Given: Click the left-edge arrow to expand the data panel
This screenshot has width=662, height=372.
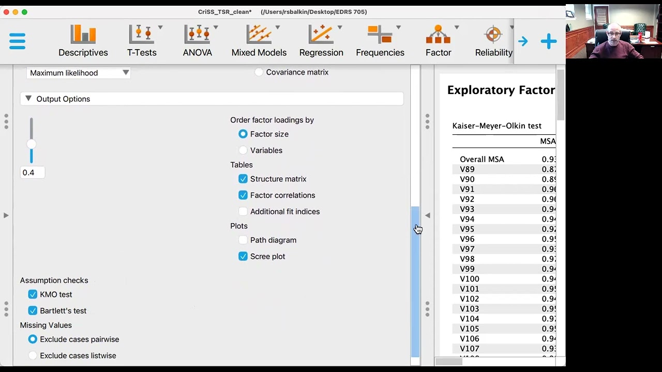Looking at the screenshot, I should (x=6, y=215).
